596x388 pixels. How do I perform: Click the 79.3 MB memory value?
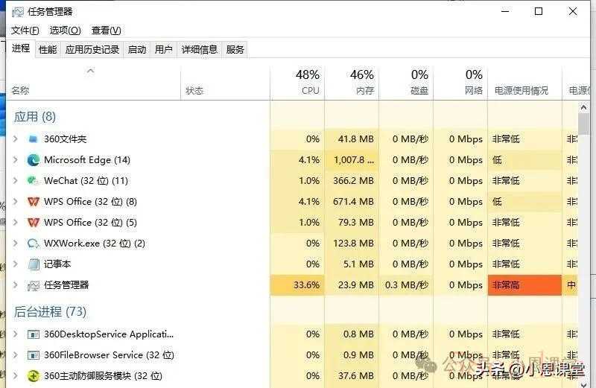pyautogui.click(x=356, y=223)
